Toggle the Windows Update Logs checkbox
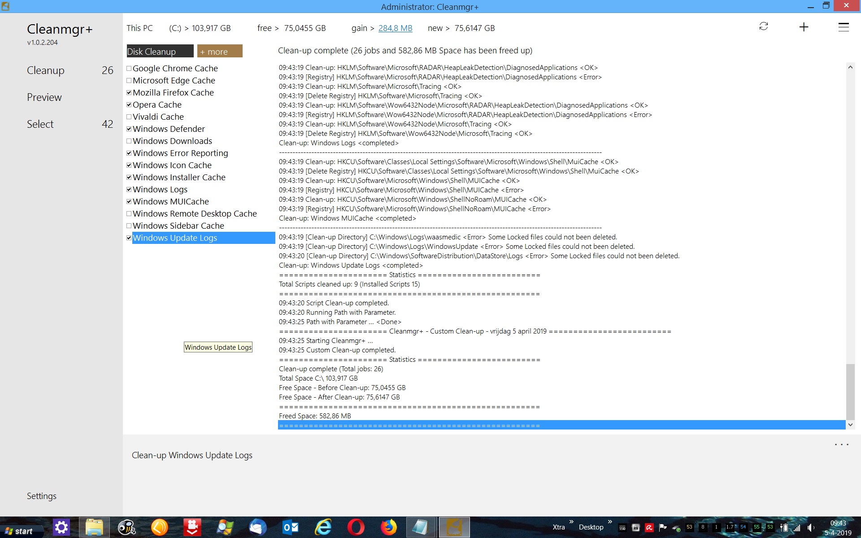 129,238
